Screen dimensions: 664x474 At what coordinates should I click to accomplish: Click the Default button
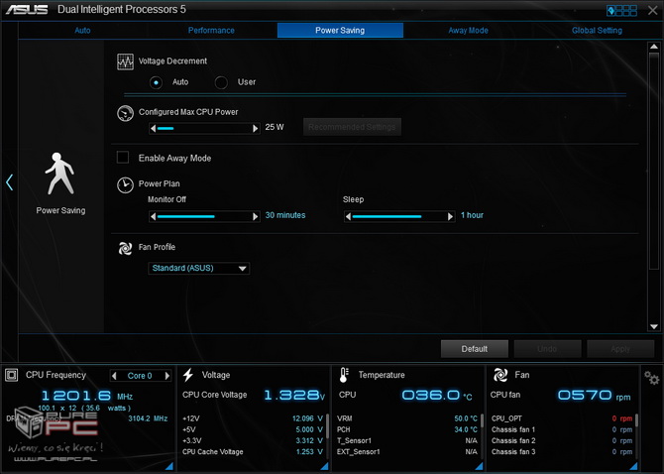coord(475,349)
